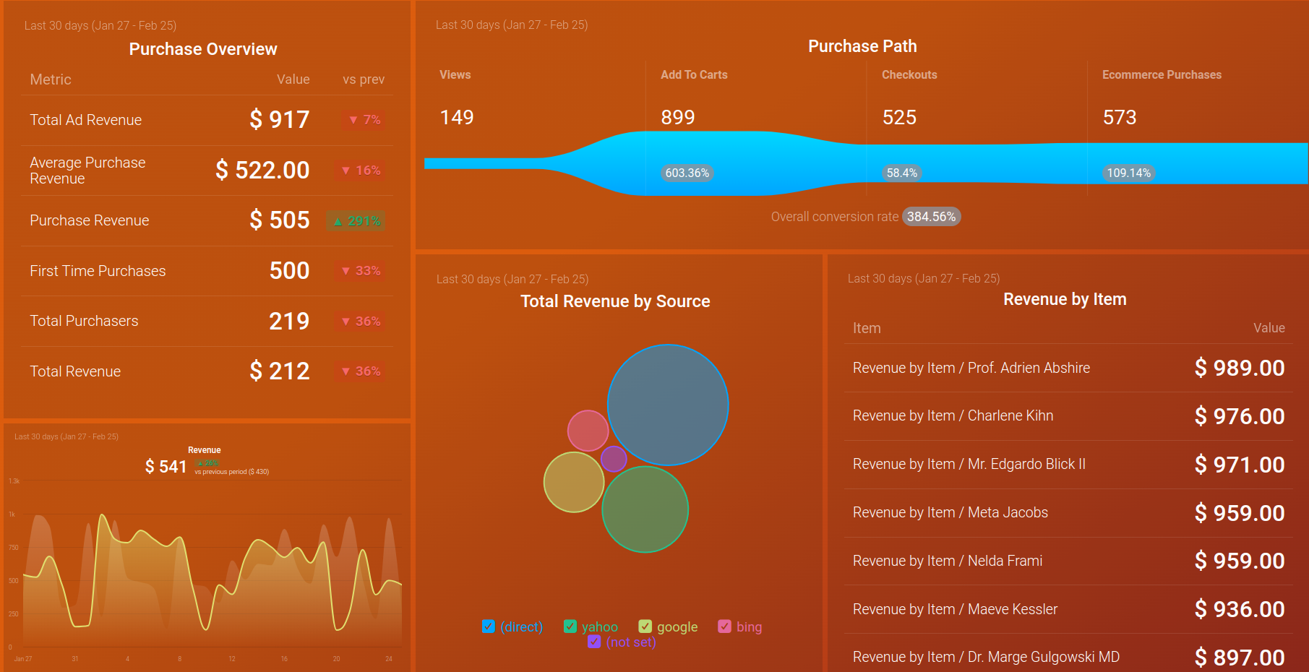Click the green 26% change badge above the revenue trend

[x=207, y=461]
